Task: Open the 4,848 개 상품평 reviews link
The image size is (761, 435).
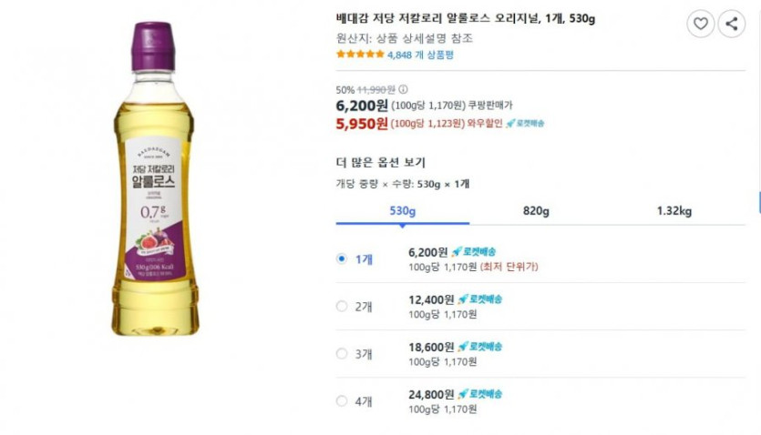Action: click(x=420, y=55)
